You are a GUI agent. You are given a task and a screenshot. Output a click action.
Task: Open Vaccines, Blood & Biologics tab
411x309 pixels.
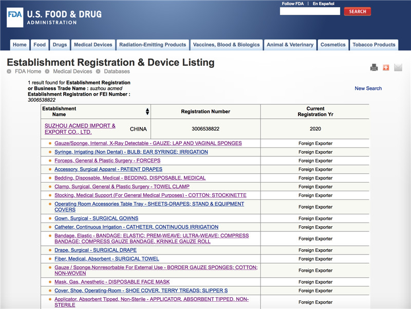pyautogui.click(x=226, y=45)
